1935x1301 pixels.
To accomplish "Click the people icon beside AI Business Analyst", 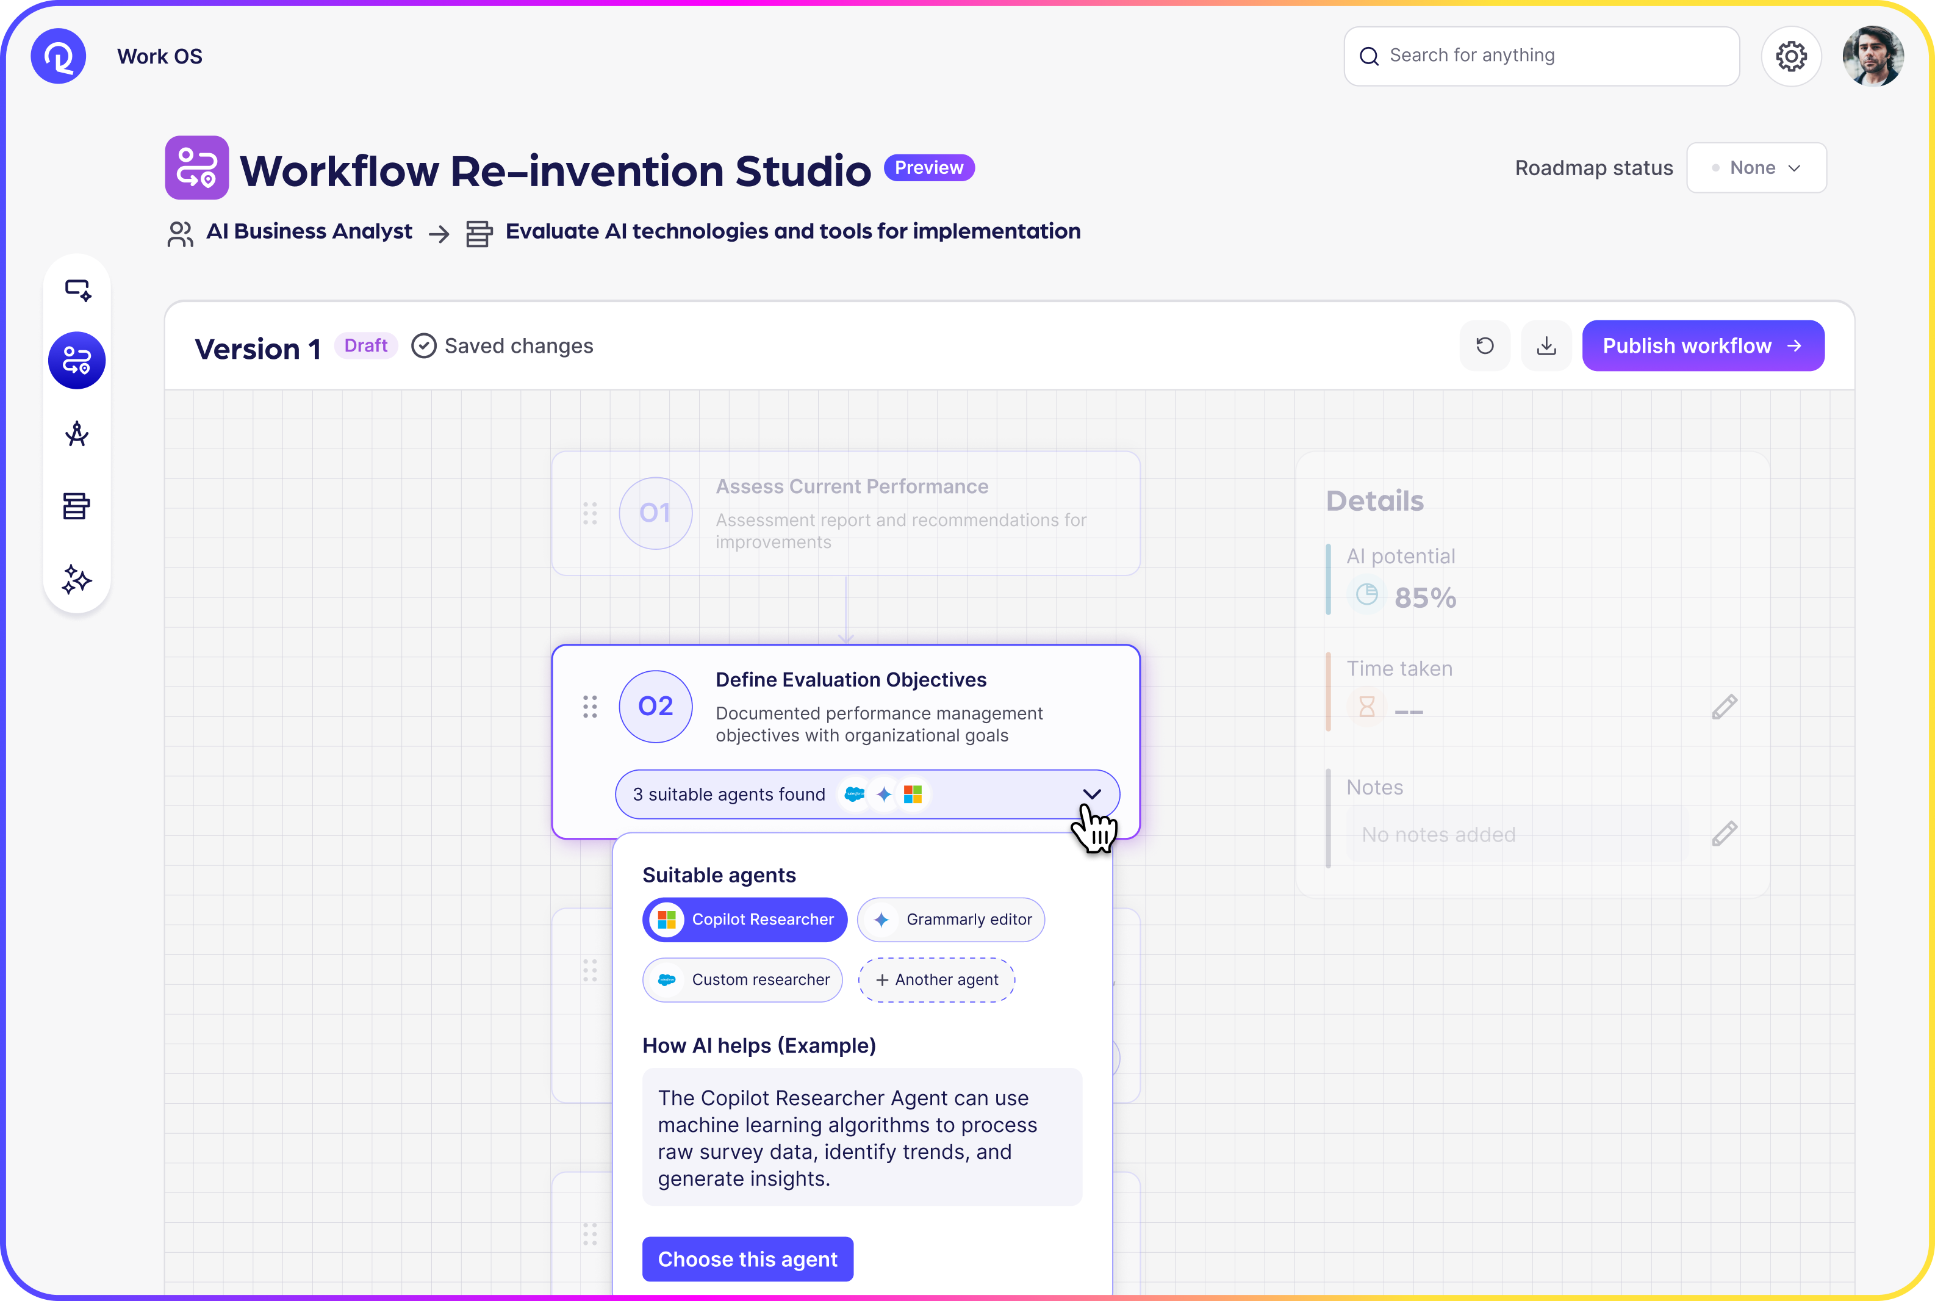I will (180, 234).
